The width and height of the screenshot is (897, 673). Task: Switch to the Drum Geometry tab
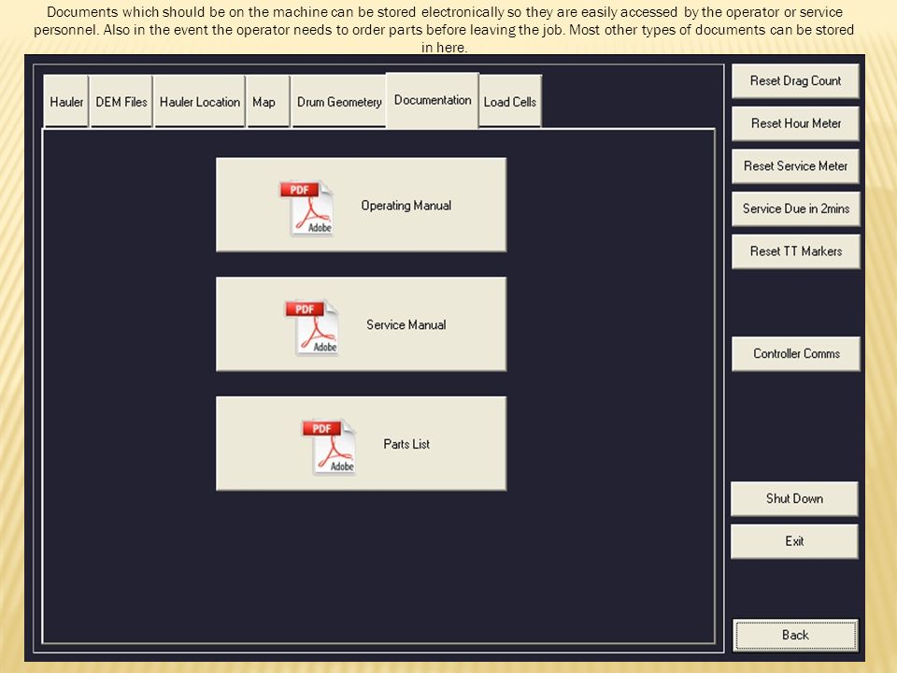(x=338, y=101)
